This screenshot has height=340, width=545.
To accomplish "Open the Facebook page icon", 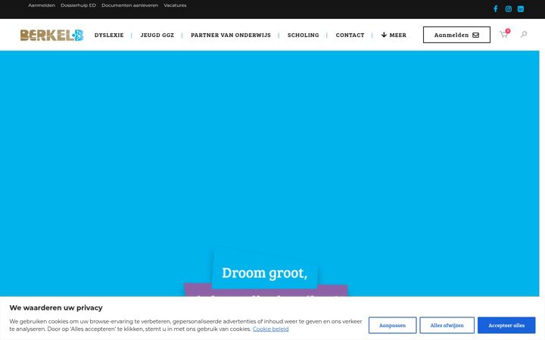I will [496, 9].
